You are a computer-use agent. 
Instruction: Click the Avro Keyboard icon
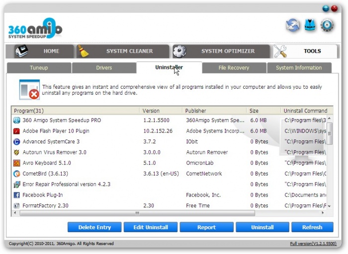16,163
